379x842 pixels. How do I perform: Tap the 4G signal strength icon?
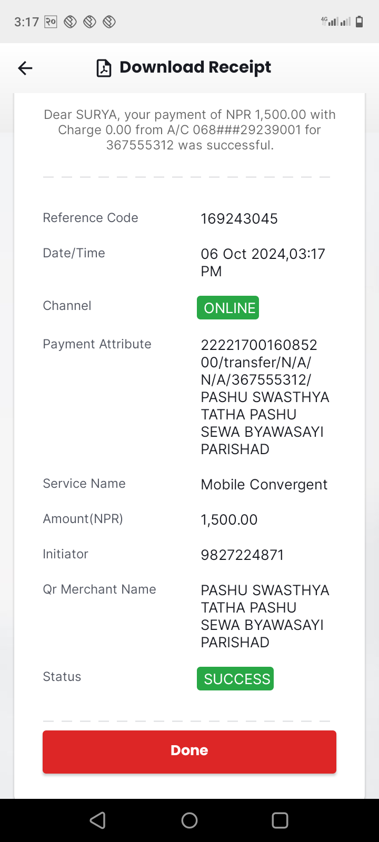coord(330,22)
